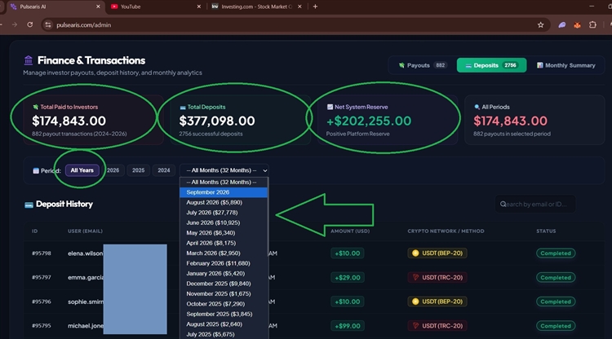Collapse the All Months dropdown selector
The width and height of the screenshot is (612, 339).
224,170
